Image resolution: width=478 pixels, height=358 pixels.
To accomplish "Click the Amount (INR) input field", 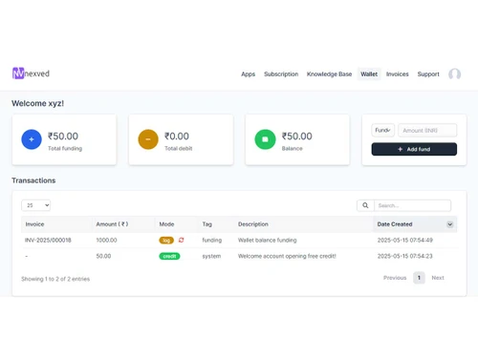I will pos(427,130).
